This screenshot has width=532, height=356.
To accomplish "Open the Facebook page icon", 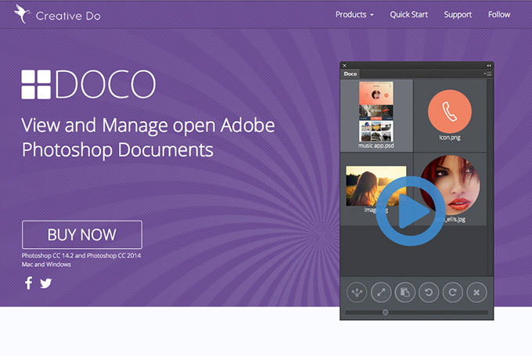I will [28, 282].
